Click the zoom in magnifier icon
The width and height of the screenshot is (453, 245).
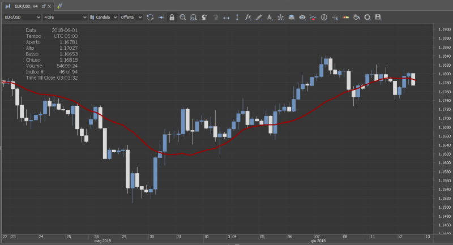[x=183, y=18]
